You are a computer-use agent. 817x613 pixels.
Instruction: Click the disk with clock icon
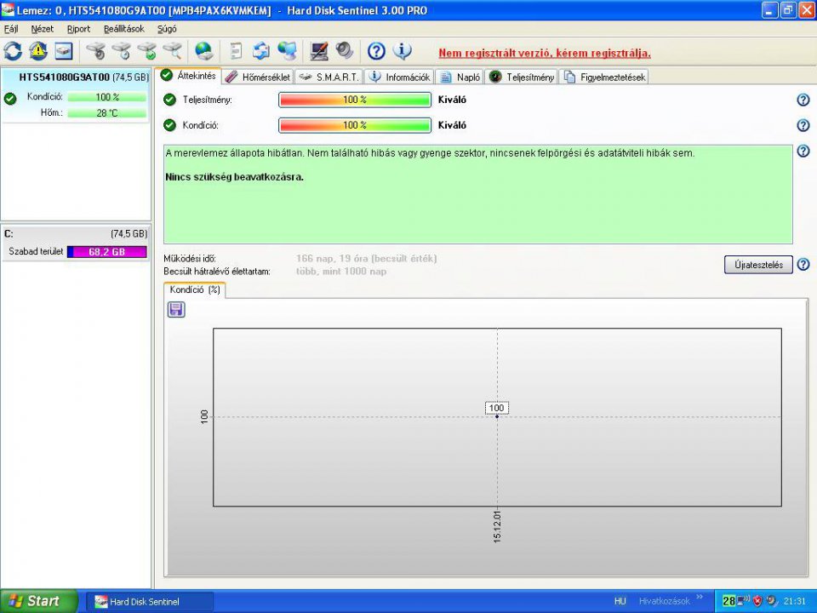(122, 51)
